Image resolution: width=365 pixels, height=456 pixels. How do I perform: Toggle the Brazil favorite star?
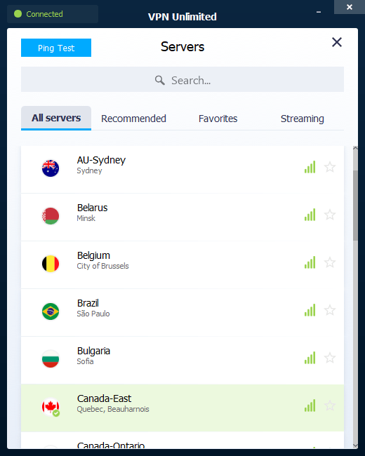(x=330, y=310)
